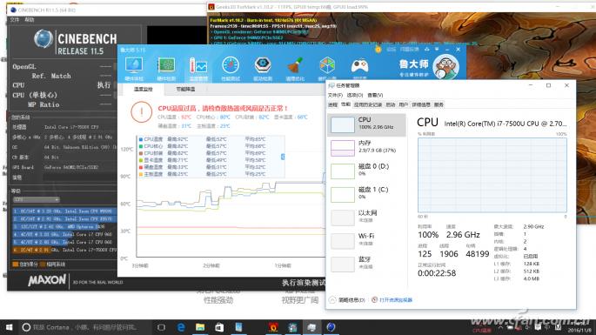Select 内存 memory item in Task Manager sidebar
The image size is (596, 335).
point(366,148)
